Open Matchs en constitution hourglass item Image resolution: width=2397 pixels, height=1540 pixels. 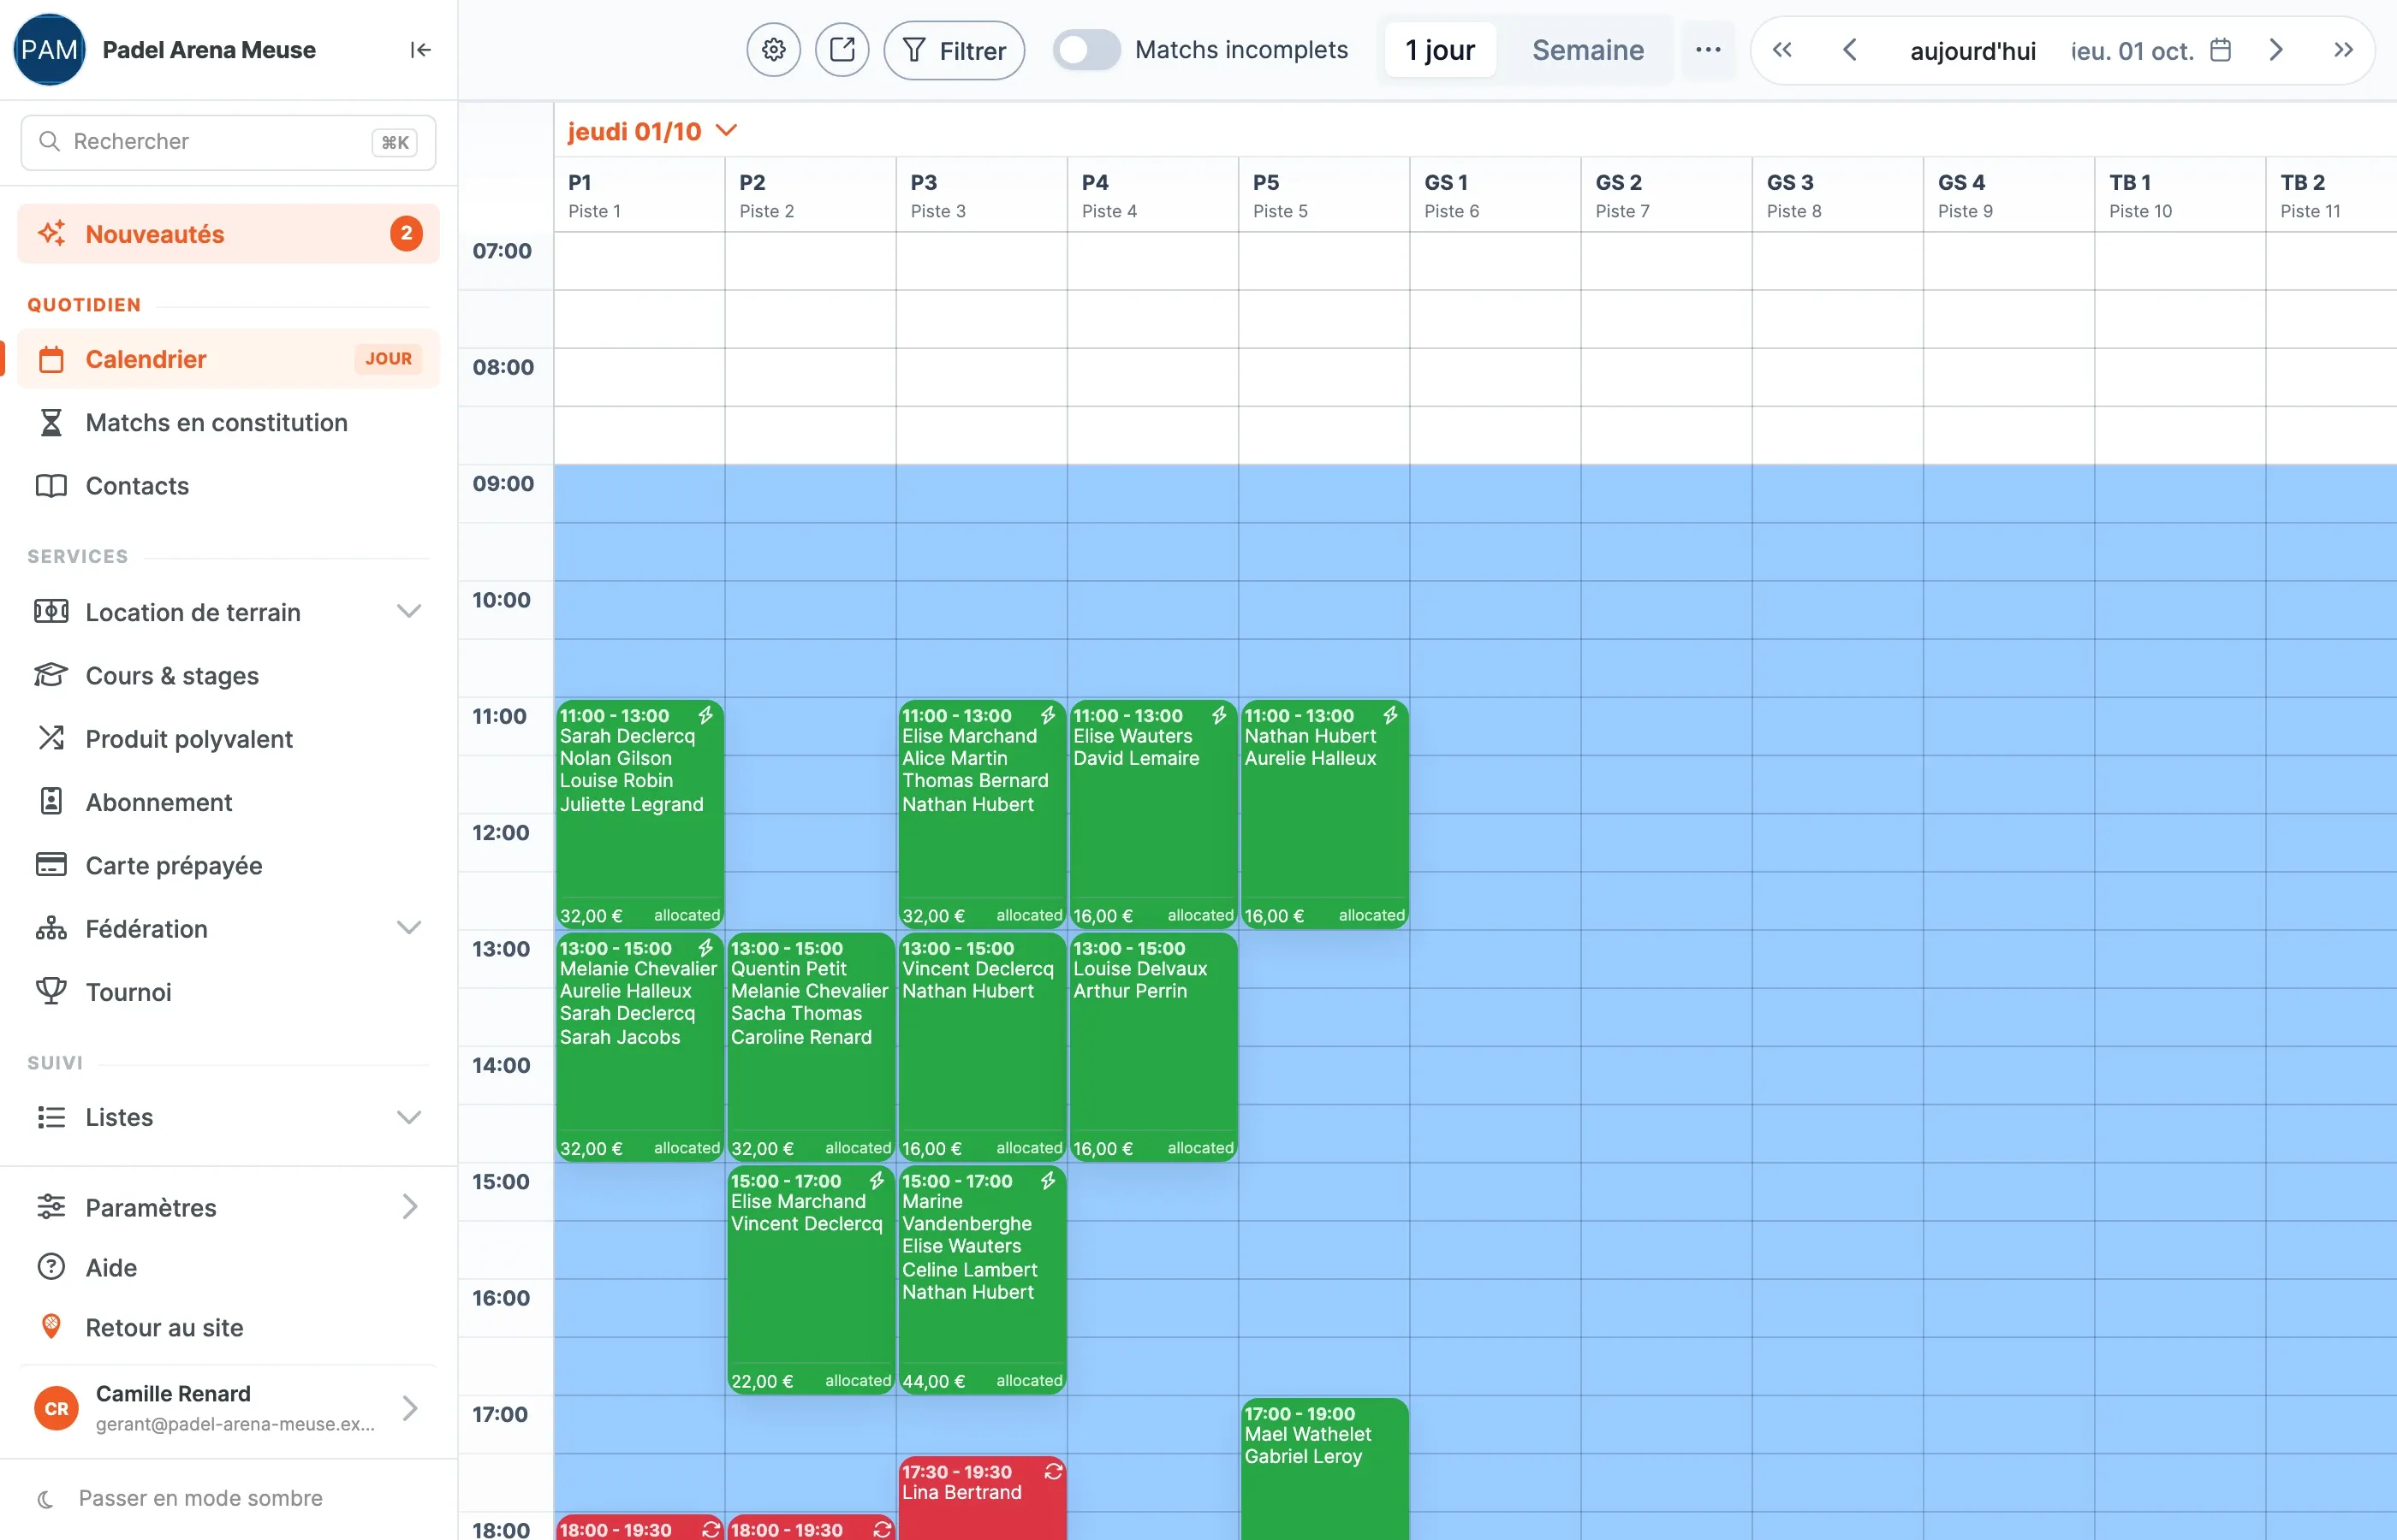pos(228,422)
